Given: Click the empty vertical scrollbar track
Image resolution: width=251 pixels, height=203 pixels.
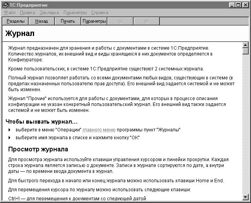Looking at the screenshot, I should [x=246, y=125].
